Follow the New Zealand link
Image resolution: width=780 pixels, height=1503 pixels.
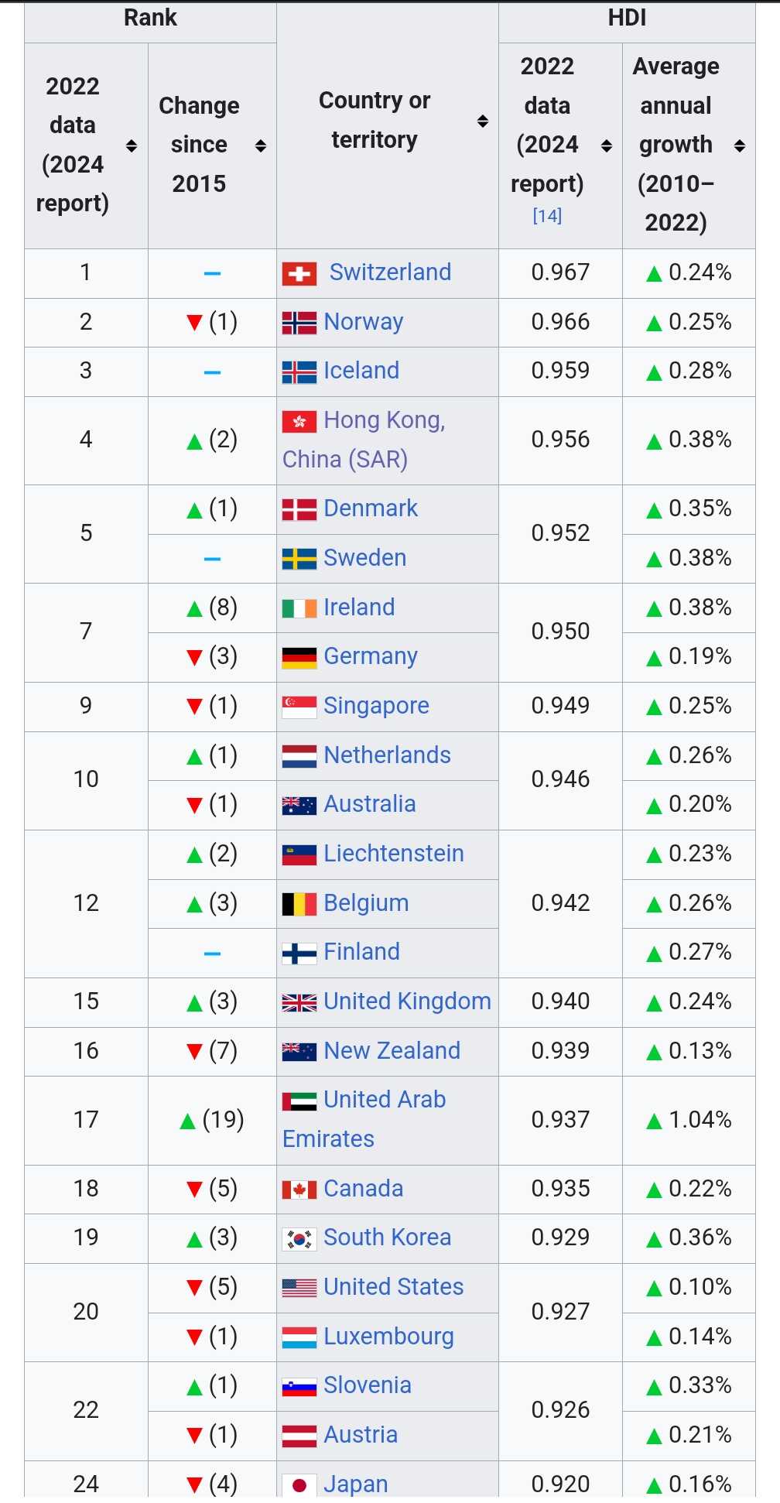tap(392, 1051)
